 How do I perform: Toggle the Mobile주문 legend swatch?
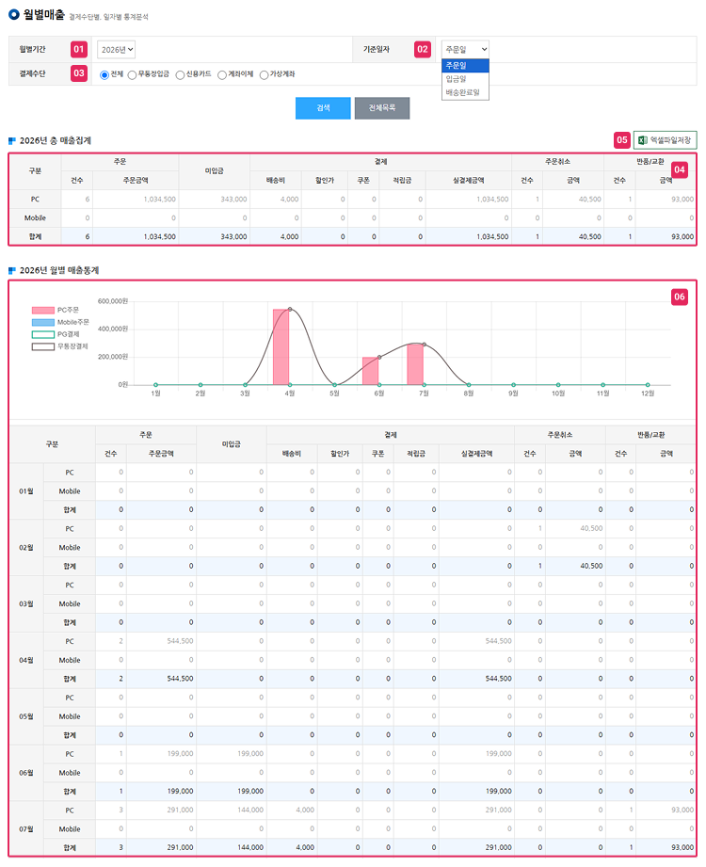43,322
